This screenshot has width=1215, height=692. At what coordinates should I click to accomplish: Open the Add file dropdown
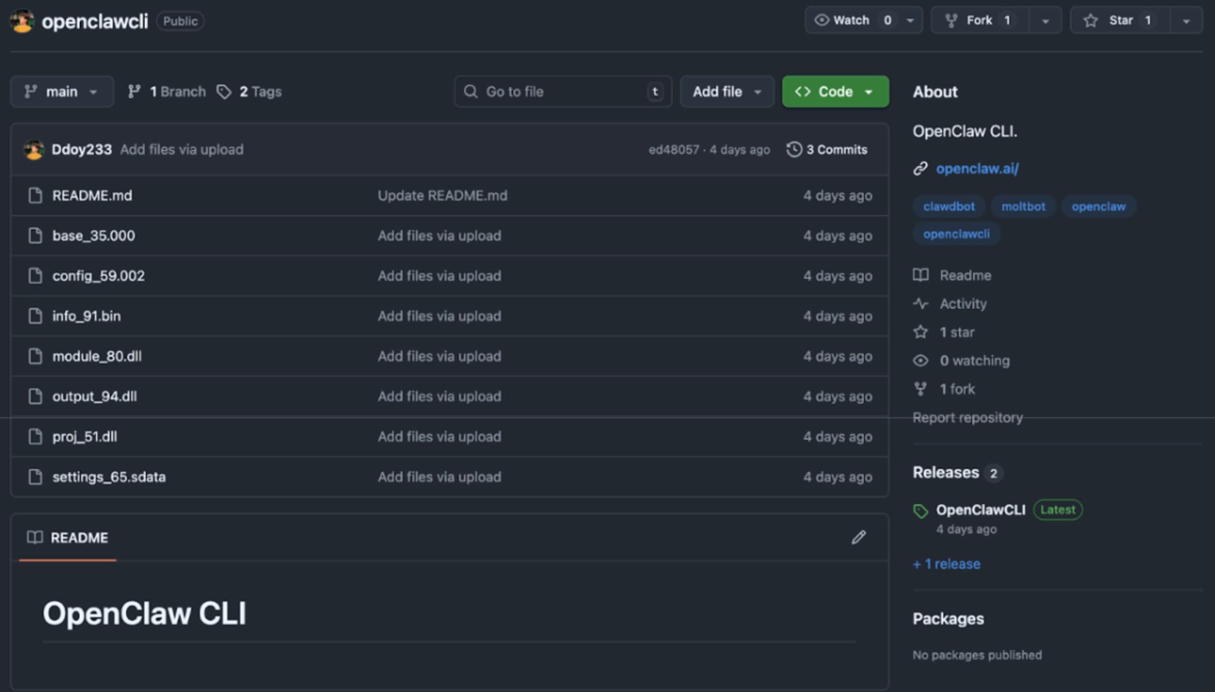[x=727, y=91]
